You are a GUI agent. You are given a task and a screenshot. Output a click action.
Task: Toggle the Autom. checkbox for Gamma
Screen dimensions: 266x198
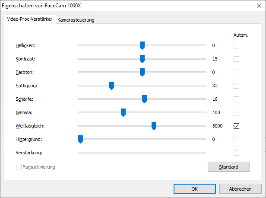(x=236, y=112)
